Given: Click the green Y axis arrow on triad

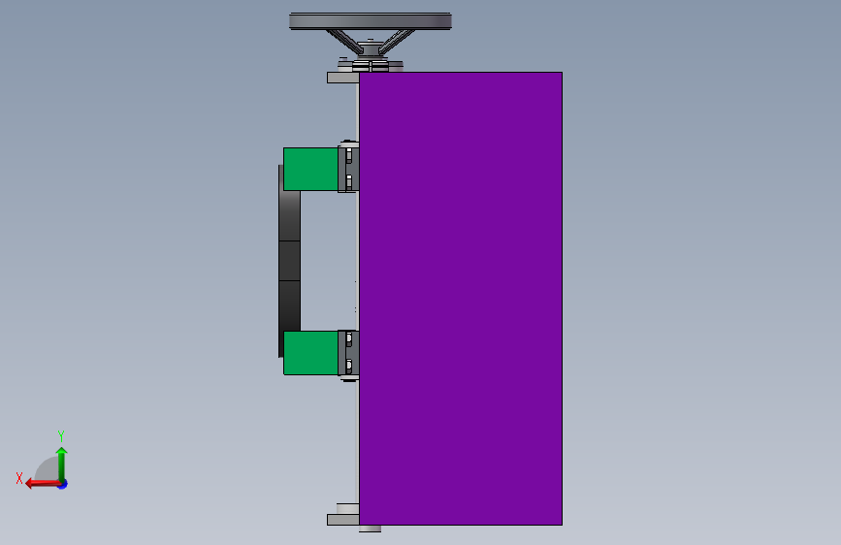Looking at the screenshot, I should click(x=62, y=464).
